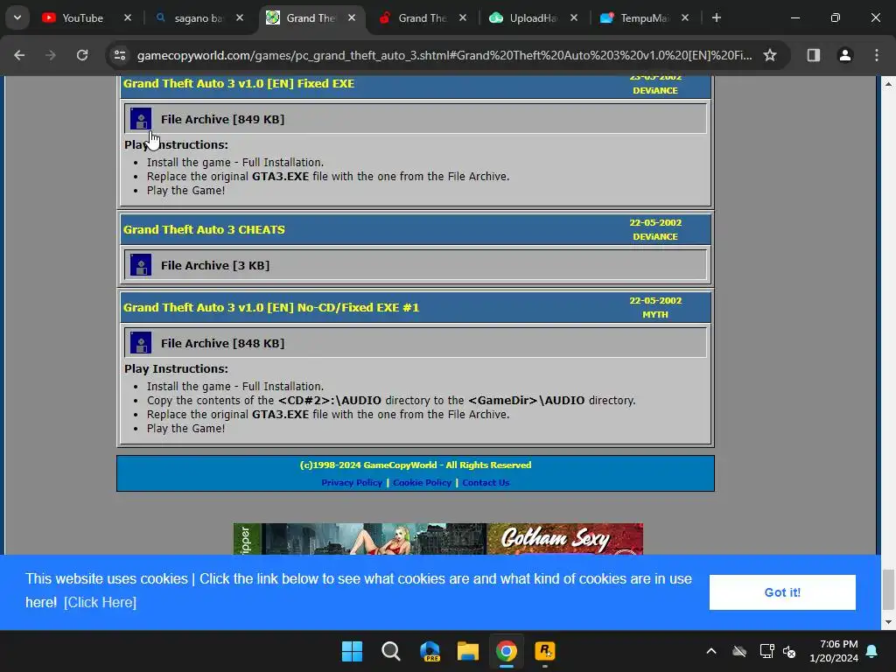Close the UploadHaven tab
The width and height of the screenshot is (896, 672).
click(574, 17)
